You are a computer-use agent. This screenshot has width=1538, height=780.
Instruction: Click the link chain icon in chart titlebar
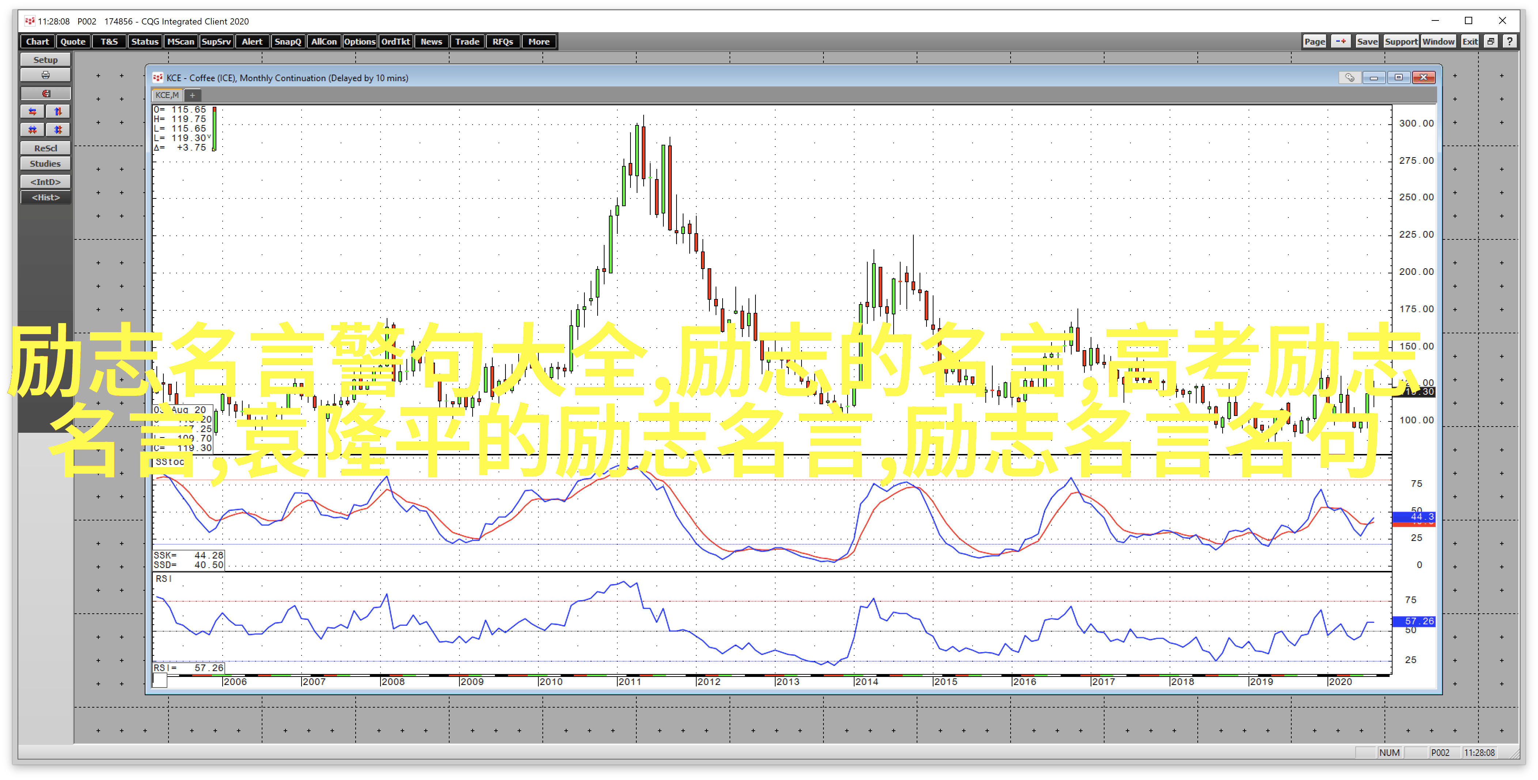tap(1349, 77)
